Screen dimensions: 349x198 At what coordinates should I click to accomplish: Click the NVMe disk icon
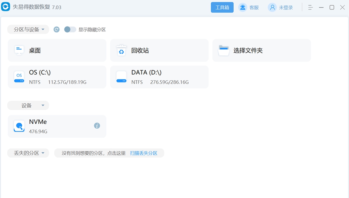pyautogui.click(x=19, y=126)
